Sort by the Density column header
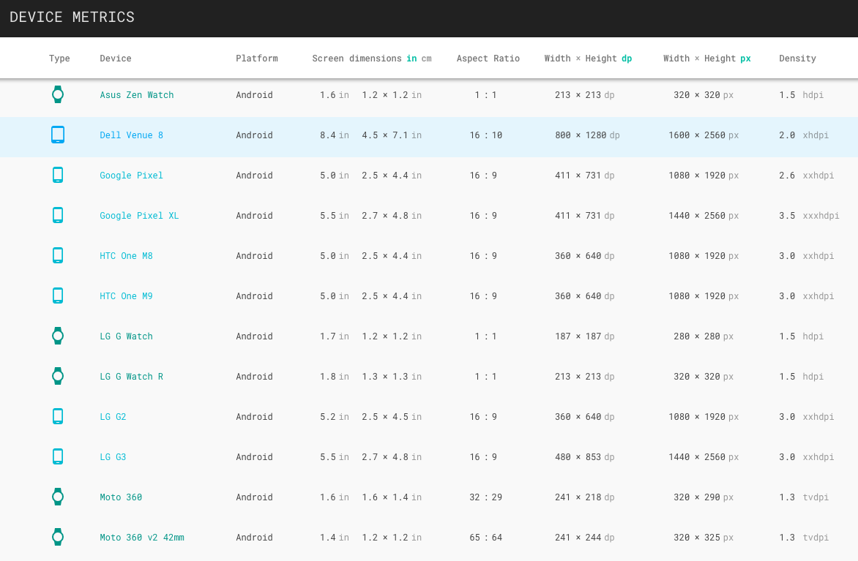Image resolution: width=858 pixels, height=561 pixels. coord(797,59)
